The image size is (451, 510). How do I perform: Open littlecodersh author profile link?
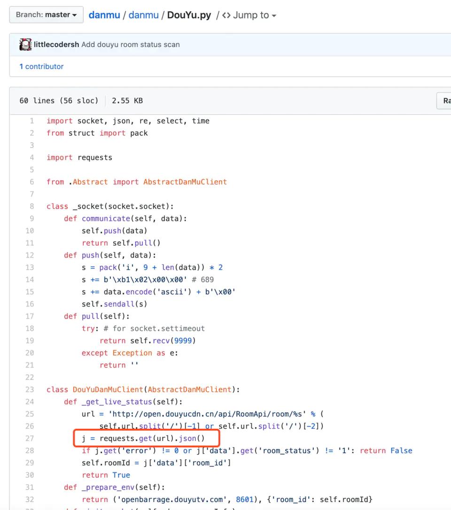click(56, 45)
